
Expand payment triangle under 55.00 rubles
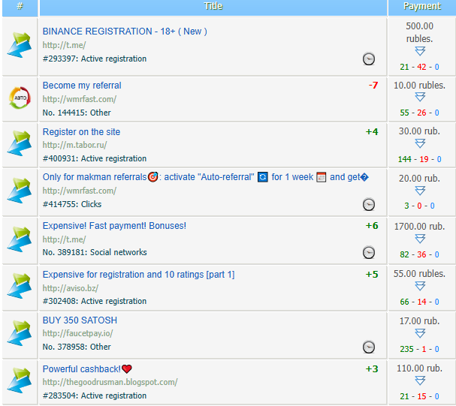pos(420,287)
